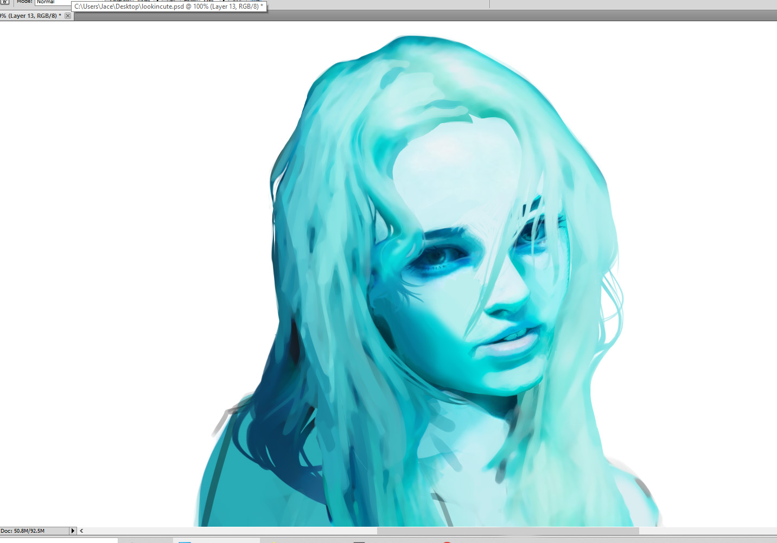This screenshot has height=543, width=777.
Task: Click the painted portrait on the canvas
Action: [x=428, y=281]
